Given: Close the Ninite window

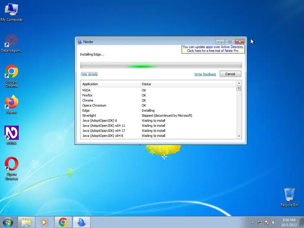Looking at the screenshot, I should tap(240, 42).
